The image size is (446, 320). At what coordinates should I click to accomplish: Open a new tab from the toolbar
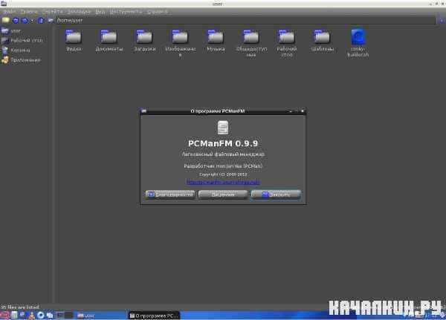[x=6, y=21]
